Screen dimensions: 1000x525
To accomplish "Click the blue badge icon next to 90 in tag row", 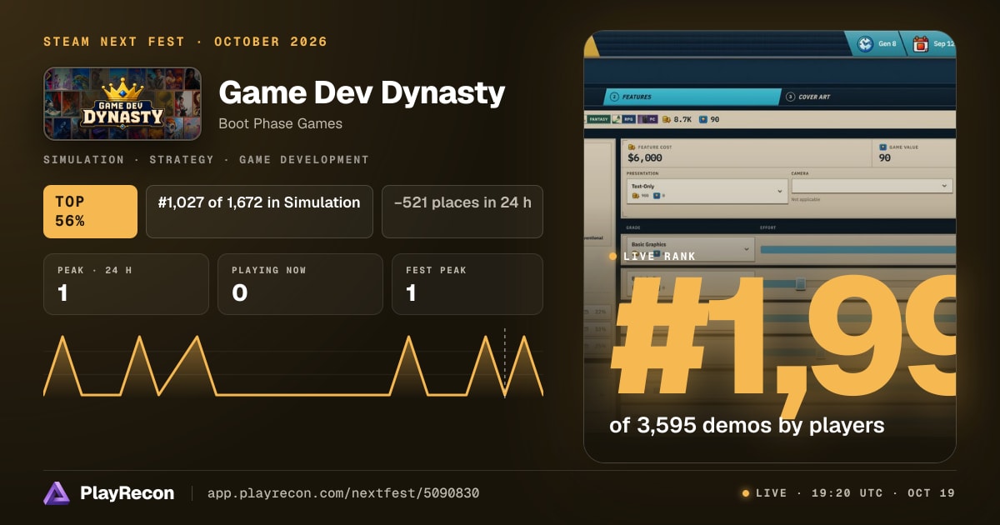I will point(703,119).
